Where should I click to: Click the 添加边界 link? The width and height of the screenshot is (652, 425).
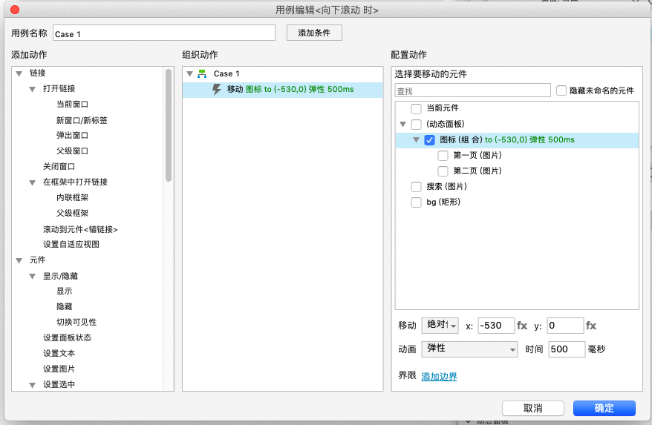[x=439, y=377]
